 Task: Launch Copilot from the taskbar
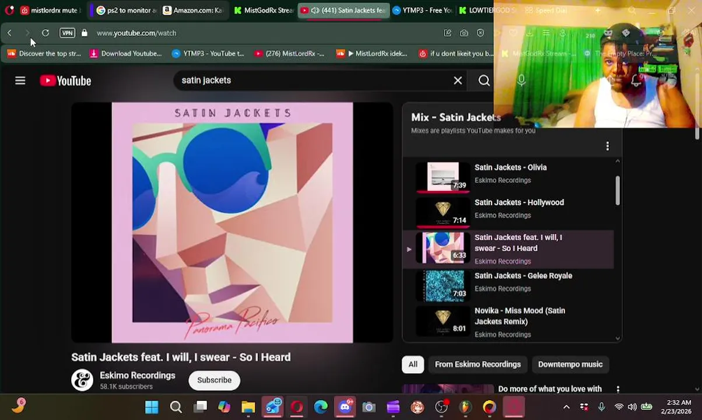(x=224, y=407)
